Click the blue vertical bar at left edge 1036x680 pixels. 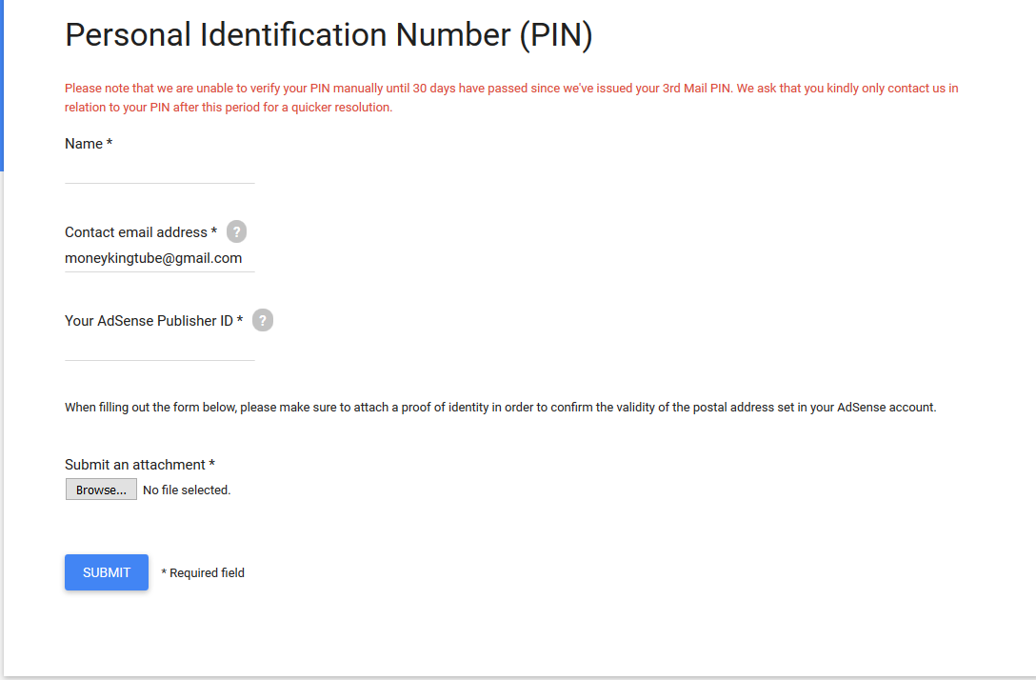[x=2, y=86]
